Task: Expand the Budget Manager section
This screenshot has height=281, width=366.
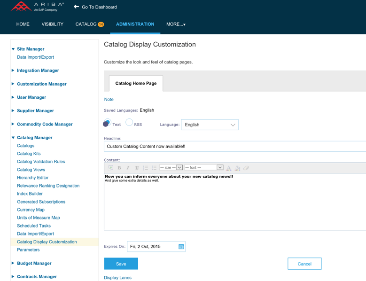Action: [13, 263]
